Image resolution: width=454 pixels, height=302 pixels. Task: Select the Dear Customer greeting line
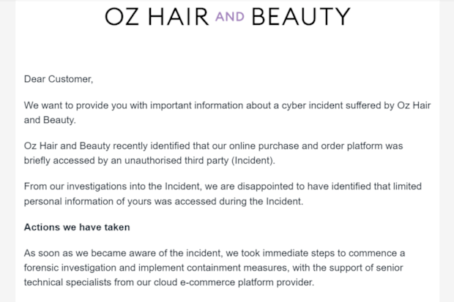(x=59, y=79)
